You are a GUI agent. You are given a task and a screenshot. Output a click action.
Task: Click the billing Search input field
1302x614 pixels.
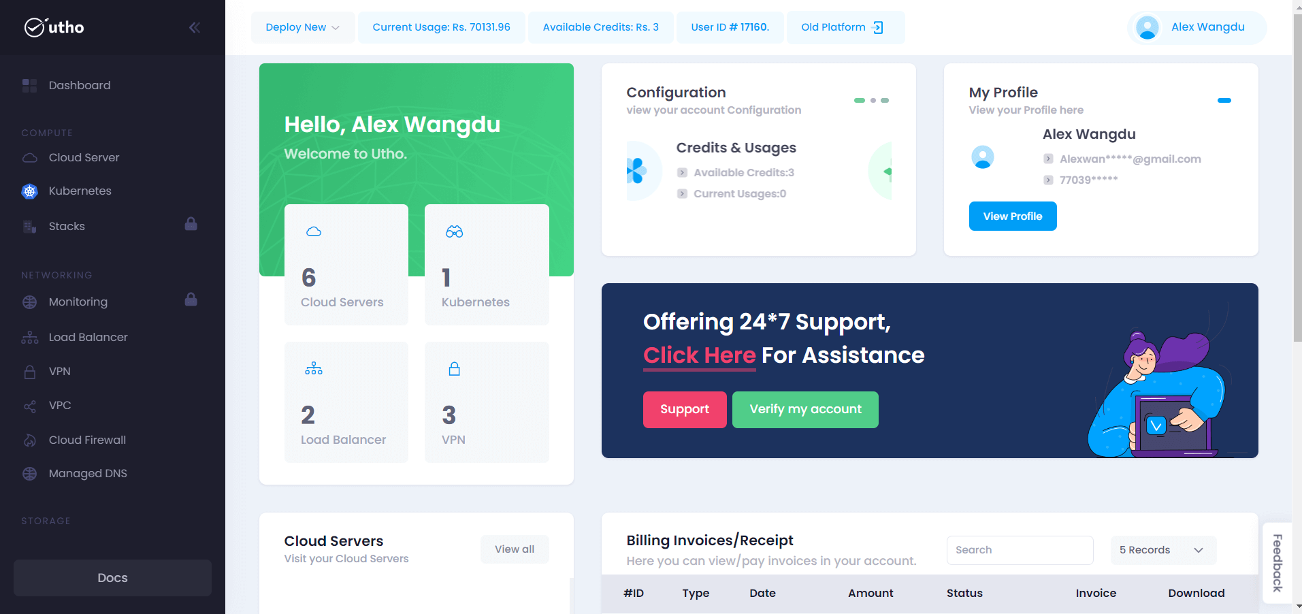1020,550
